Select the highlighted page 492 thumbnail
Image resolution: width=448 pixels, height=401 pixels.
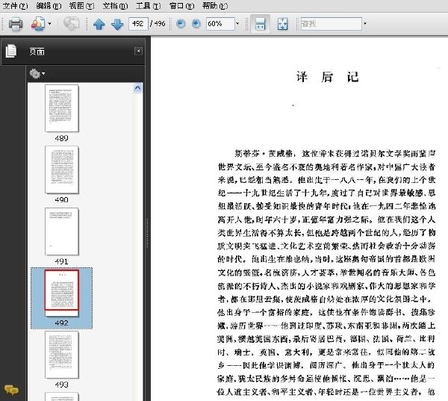(x=62, y=293)
